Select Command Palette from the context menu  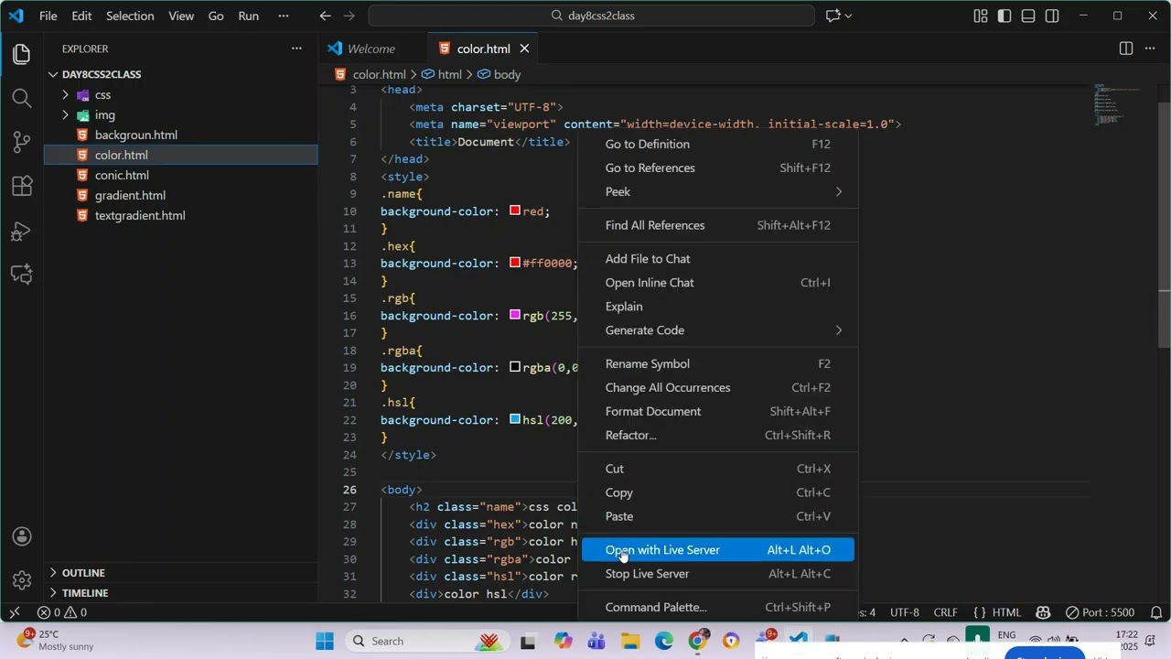(x=718, y=607)
